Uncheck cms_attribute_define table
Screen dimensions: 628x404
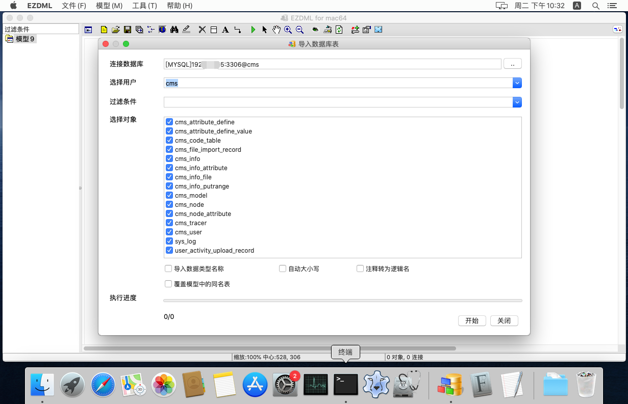pyautogui.click(x=169, y=122)
